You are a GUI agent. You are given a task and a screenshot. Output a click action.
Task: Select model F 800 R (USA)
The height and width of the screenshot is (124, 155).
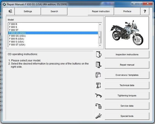(53, 39)
